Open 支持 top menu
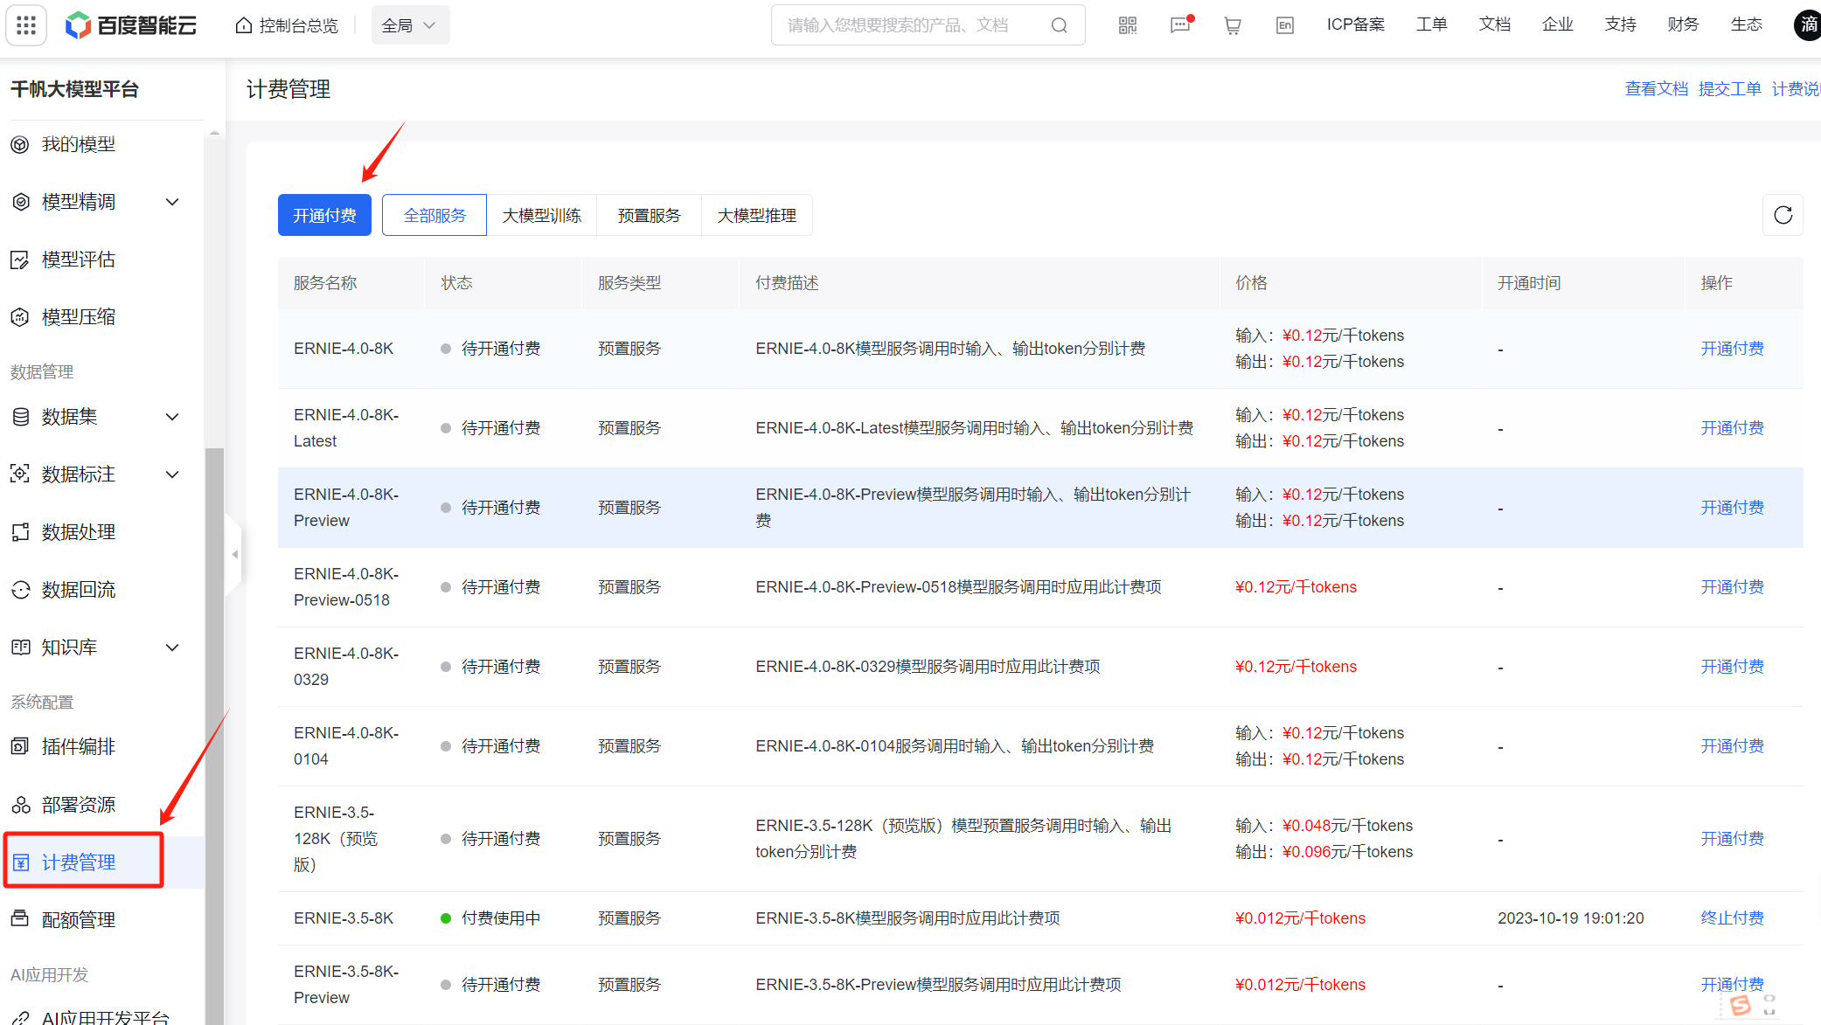The height and width of the screenshot is (1025, 1821). pos(1621,24)
